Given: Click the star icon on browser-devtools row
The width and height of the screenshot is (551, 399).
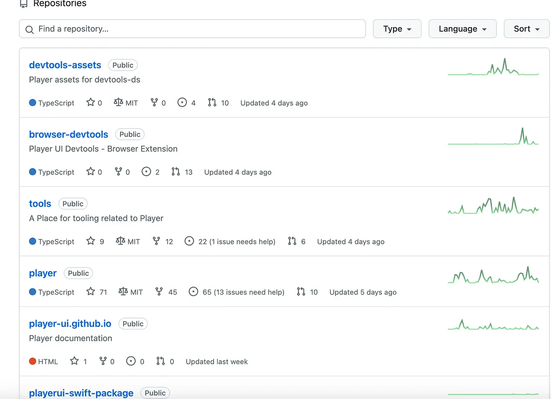Looking at the screenshot, I should pos(91,171).
